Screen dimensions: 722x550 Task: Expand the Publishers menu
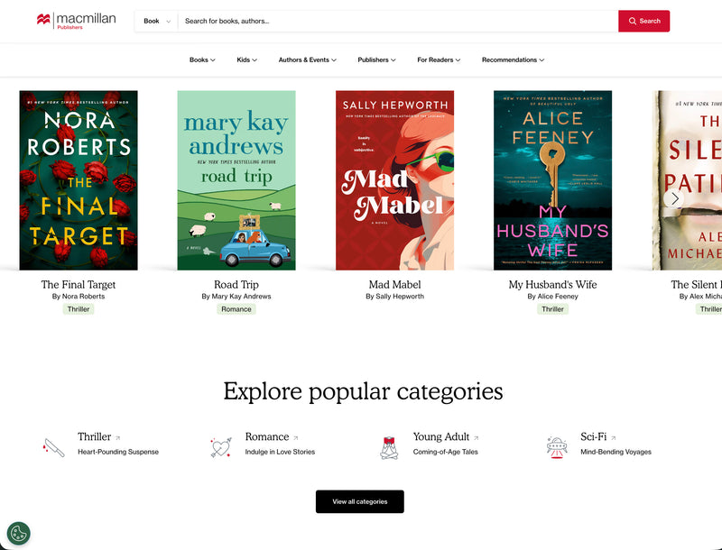pyautogui.click(x=376, y=60)
